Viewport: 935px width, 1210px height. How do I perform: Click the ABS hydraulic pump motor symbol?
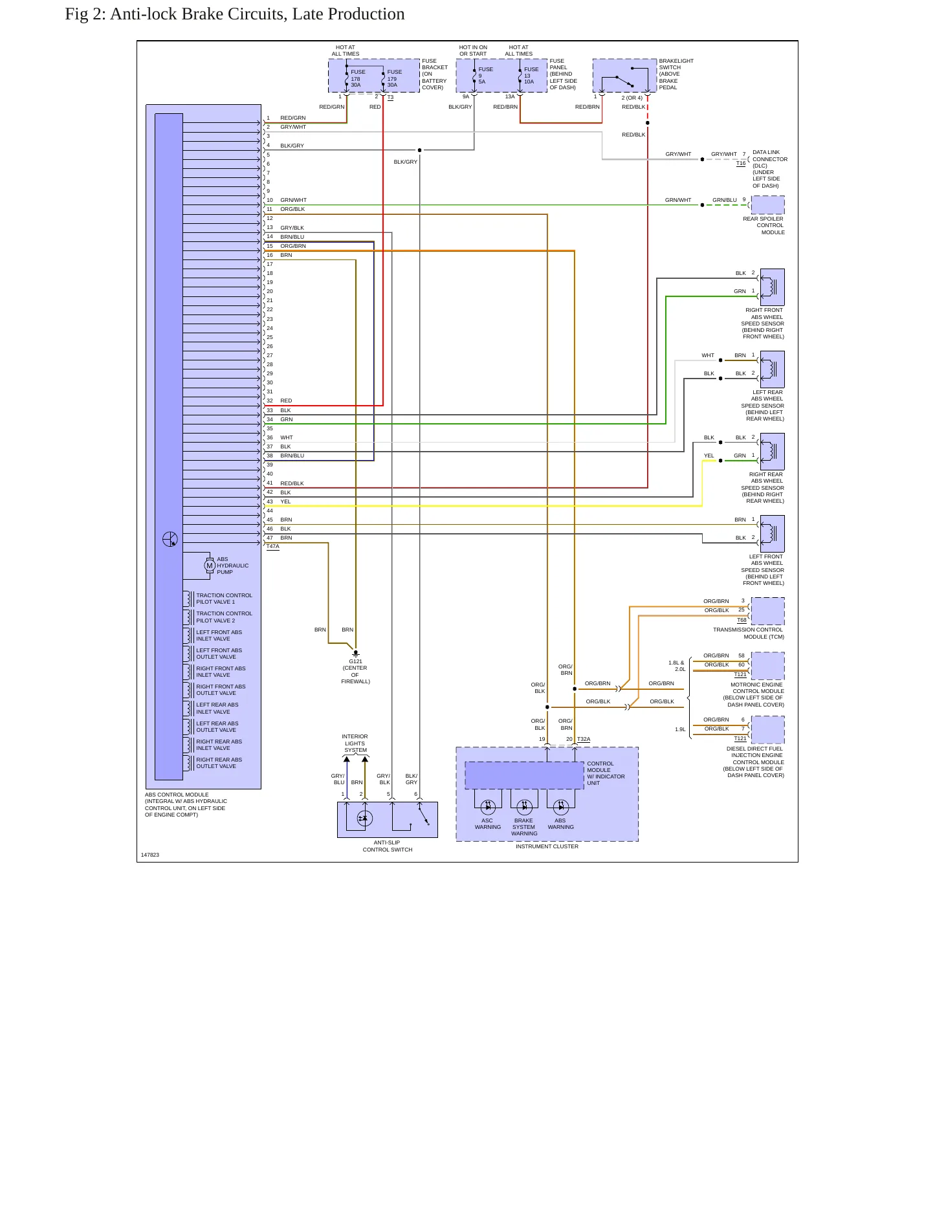coord(209,565)
